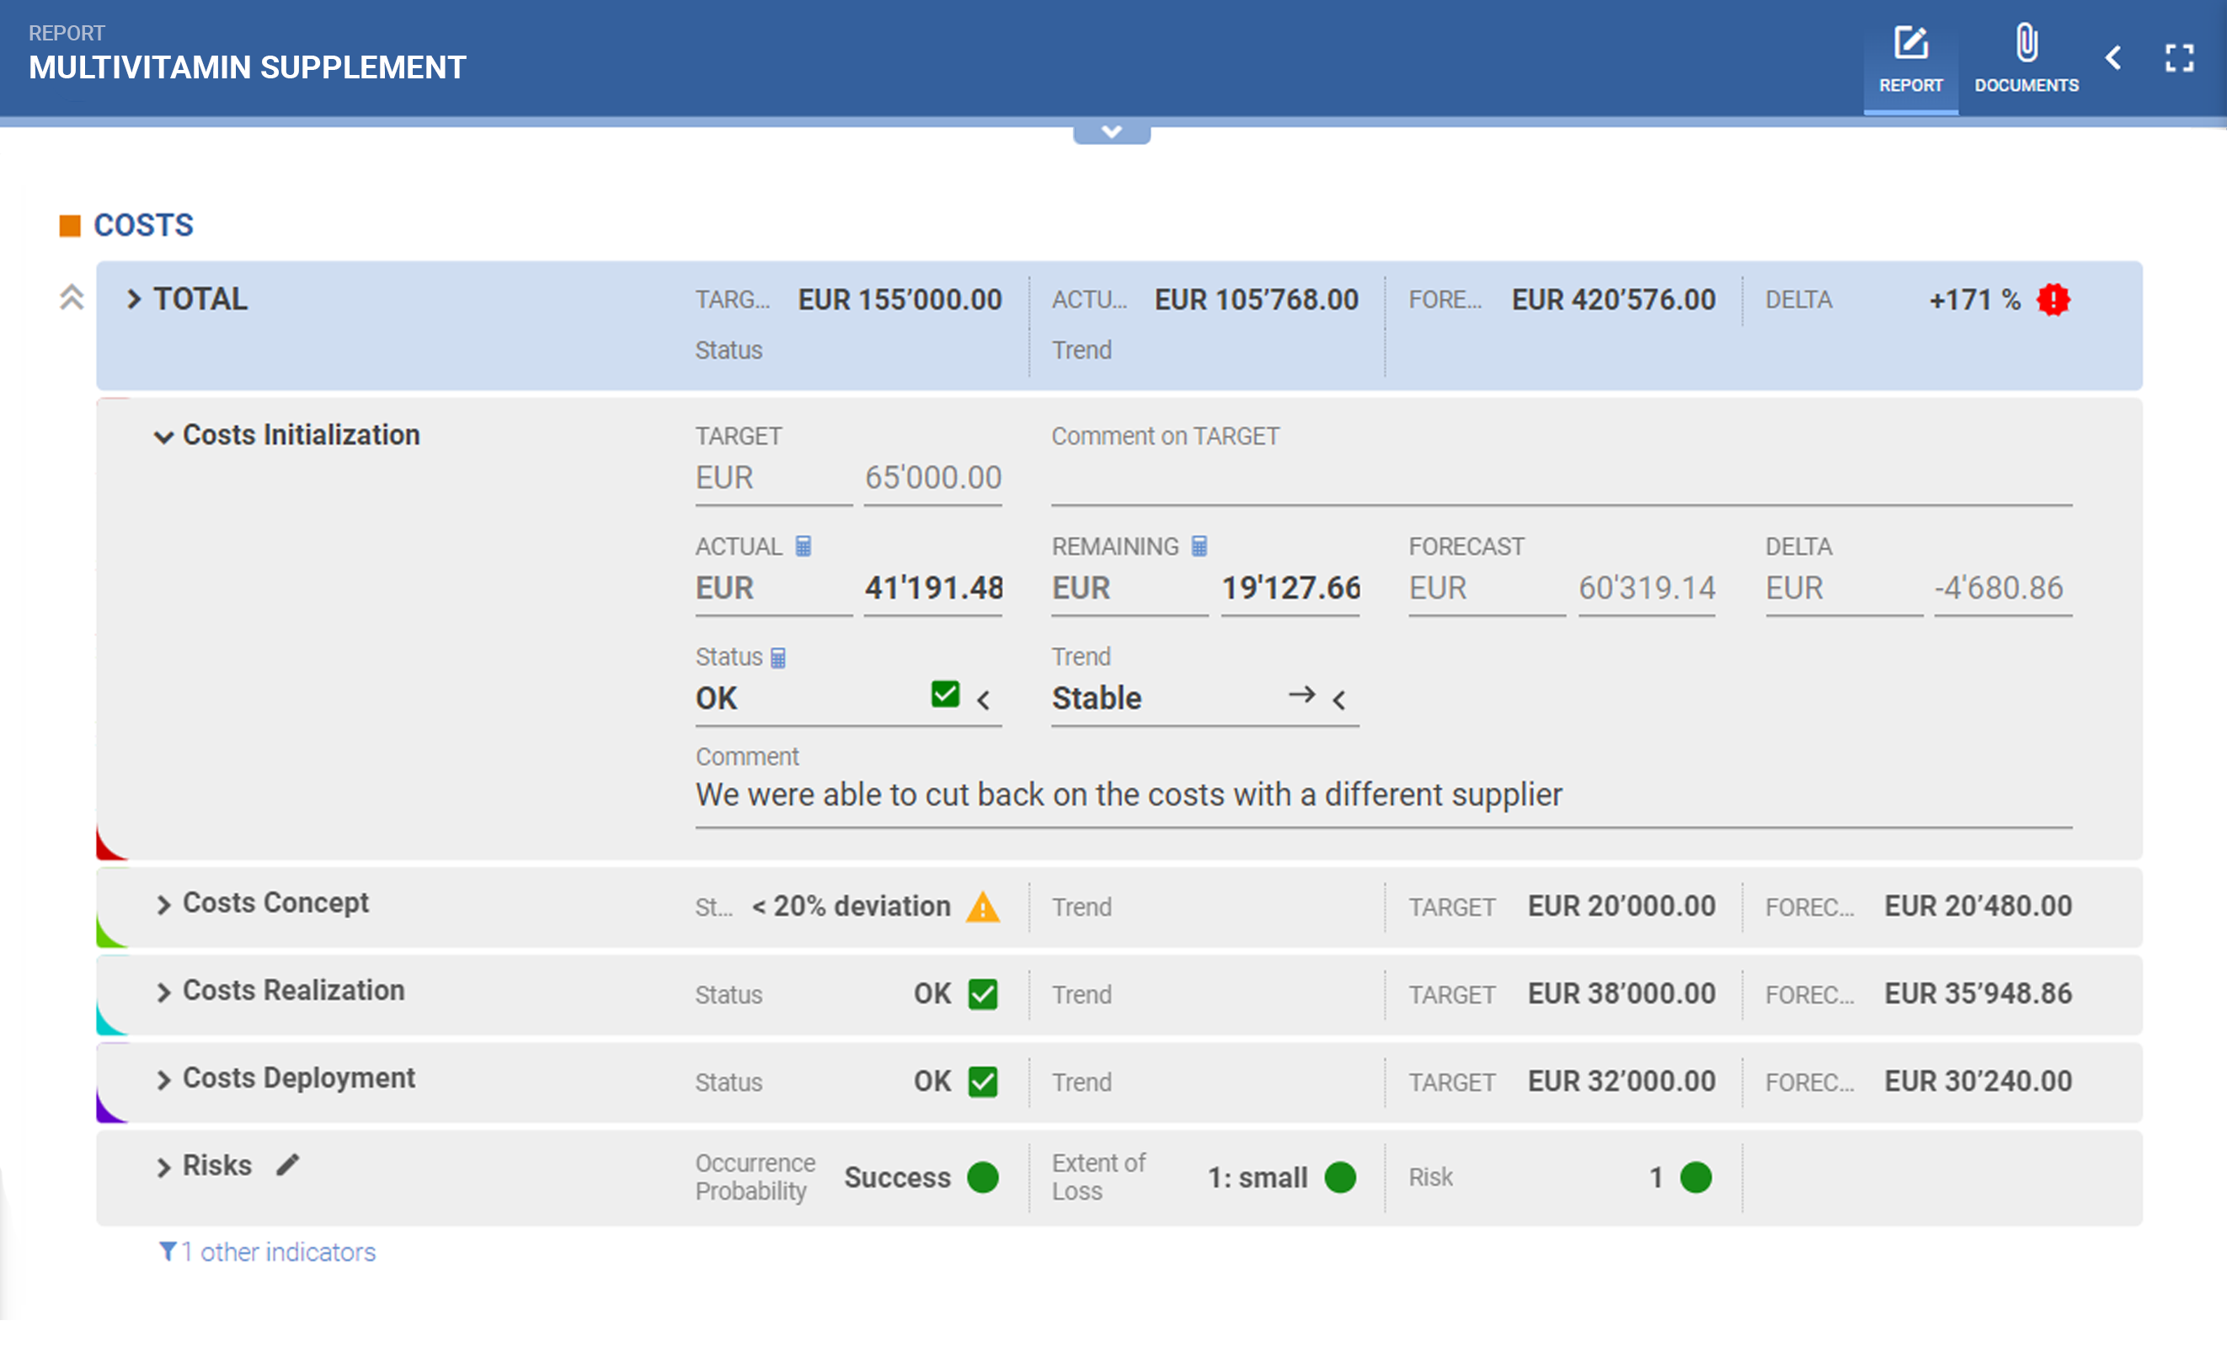2227x1353 pixels.
Task: Click the orange COSTS section marker
Action: point(70,225)
